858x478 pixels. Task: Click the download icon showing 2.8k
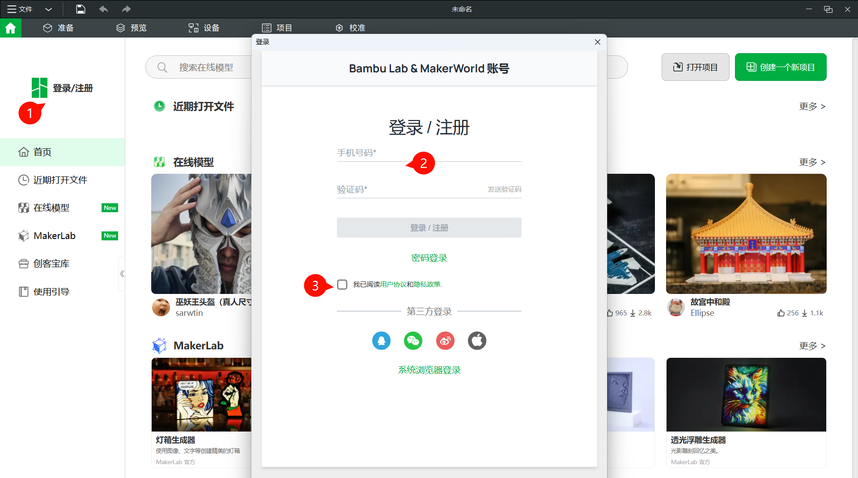click(633, 313)
